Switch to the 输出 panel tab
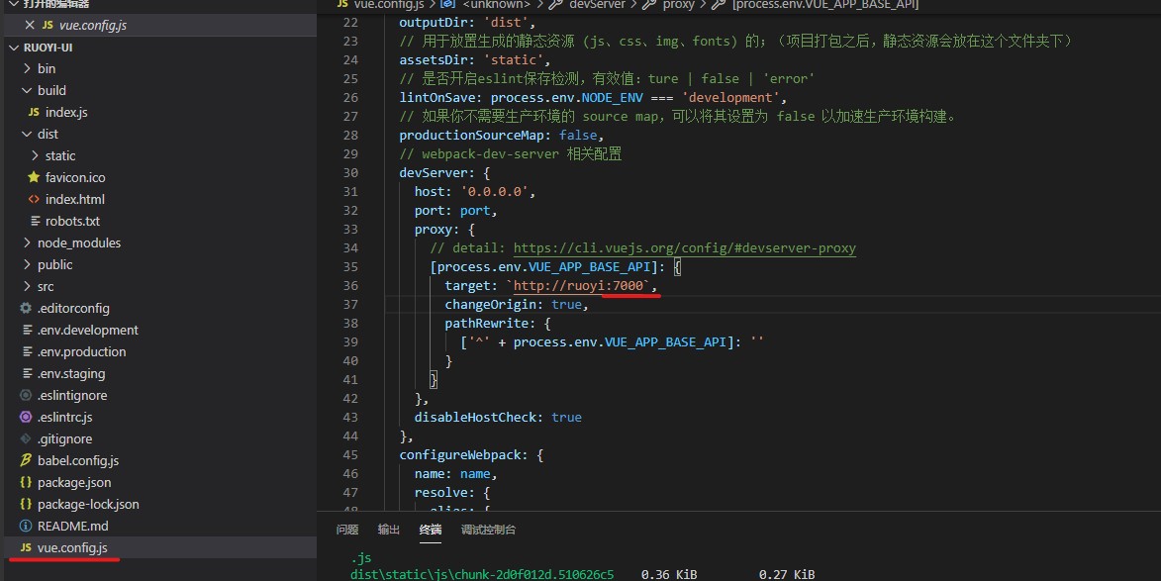The image size is (1161, 581). tap(388, 530)
